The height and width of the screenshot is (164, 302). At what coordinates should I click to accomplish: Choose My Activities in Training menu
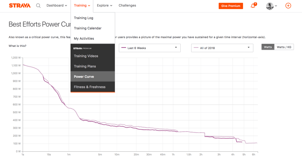coord(84,39)
